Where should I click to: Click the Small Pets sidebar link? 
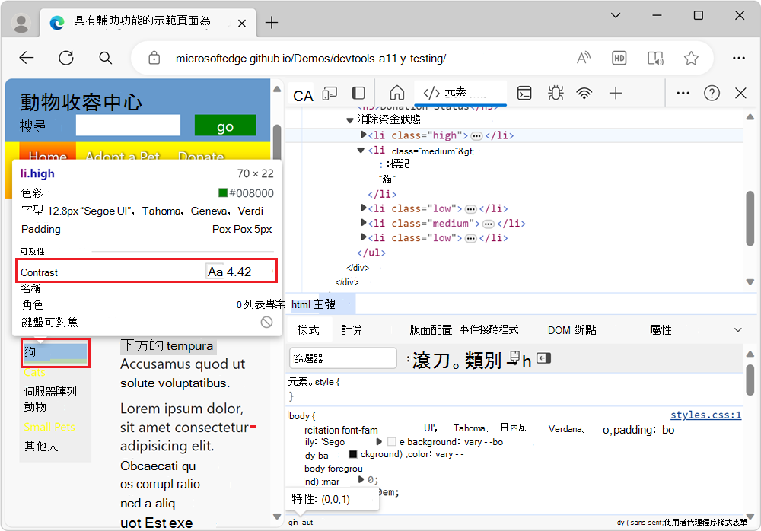point(49,427)
